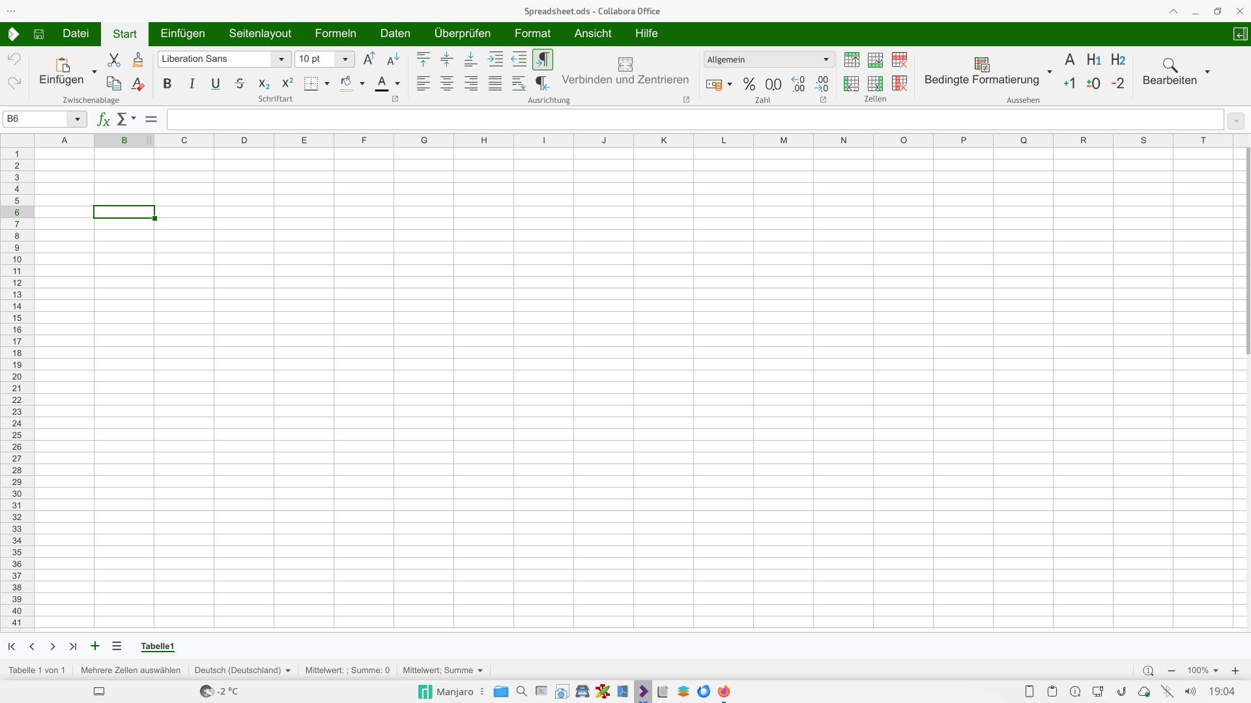Click the font color swatch button

click(x=382, y=83)
